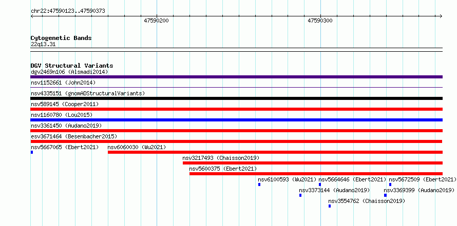
Task: Select the red nsv3361450 variant bar
Action: point(236,131)
